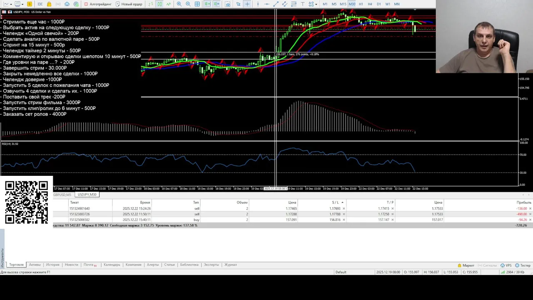
Task: Open Тестер strategy tester button
Action: 523,265
